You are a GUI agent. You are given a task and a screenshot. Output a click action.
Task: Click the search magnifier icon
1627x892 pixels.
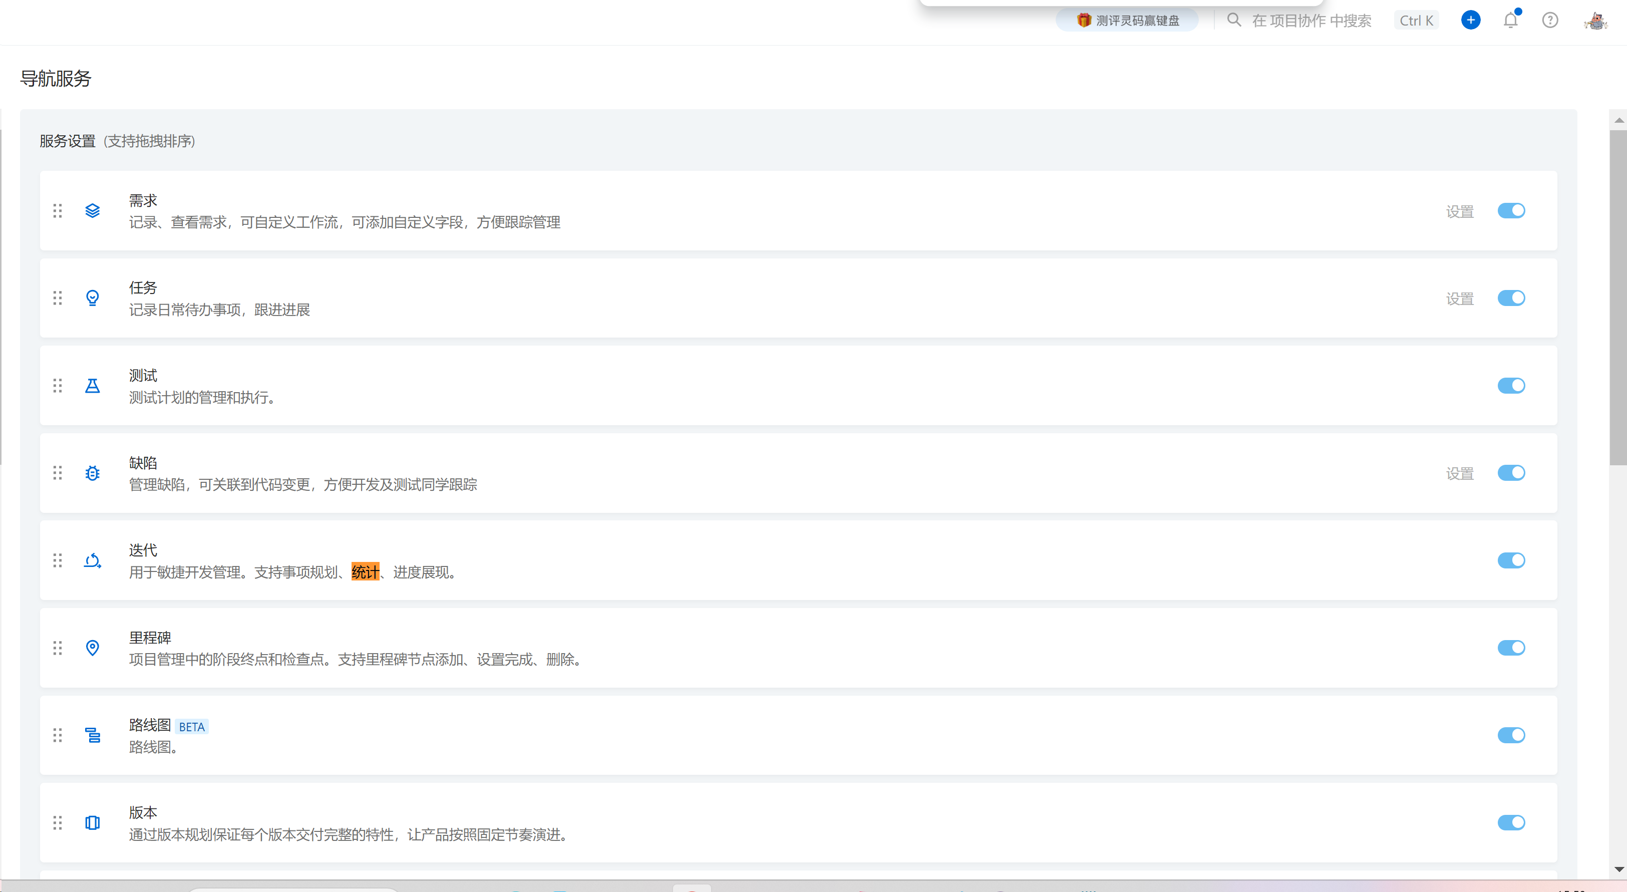1233,20
